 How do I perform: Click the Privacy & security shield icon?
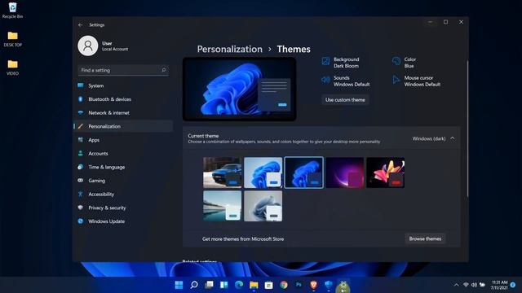click(x=80, y=208)
